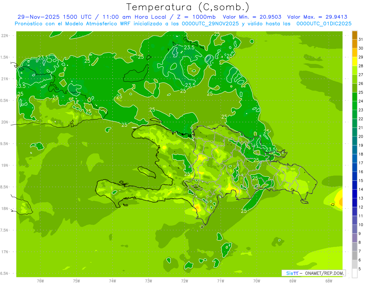Click the title 'Temperatura (C,somb.)'
Viewport: 369px width, 285px height.
(188, 7)
